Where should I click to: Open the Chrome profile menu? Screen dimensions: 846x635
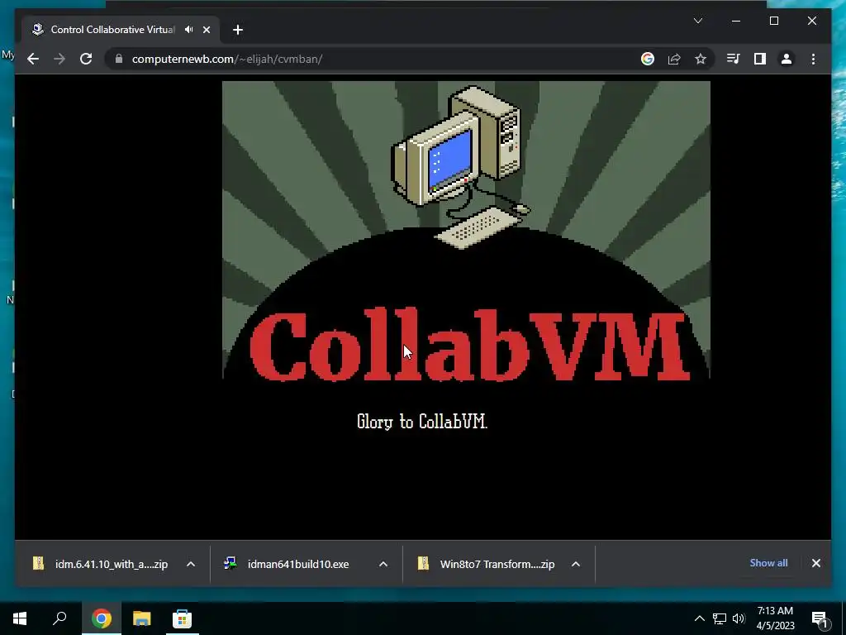pos(787,59)
